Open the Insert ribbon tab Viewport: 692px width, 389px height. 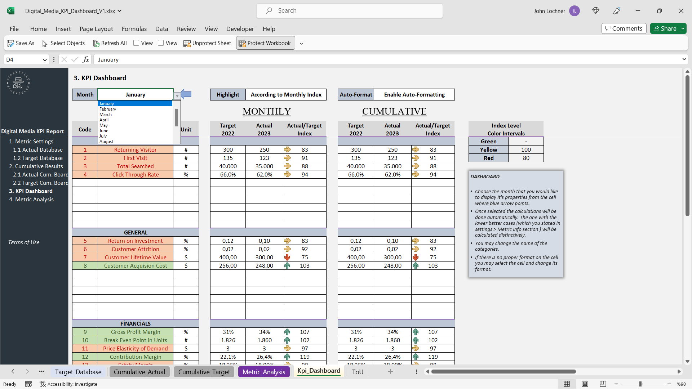tap(63, 29)
